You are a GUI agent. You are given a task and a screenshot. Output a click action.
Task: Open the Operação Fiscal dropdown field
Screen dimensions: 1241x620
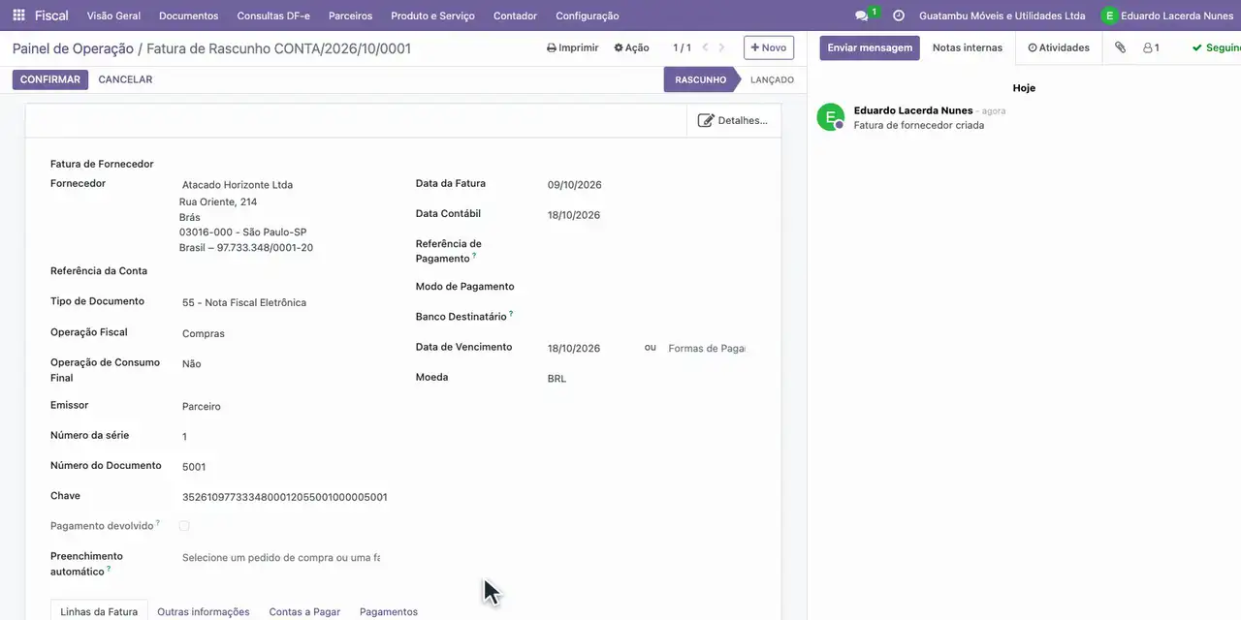point(281,333)
